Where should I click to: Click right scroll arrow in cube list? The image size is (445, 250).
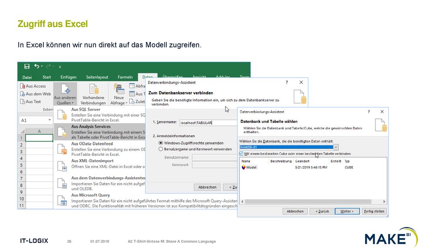click(384, 201)
